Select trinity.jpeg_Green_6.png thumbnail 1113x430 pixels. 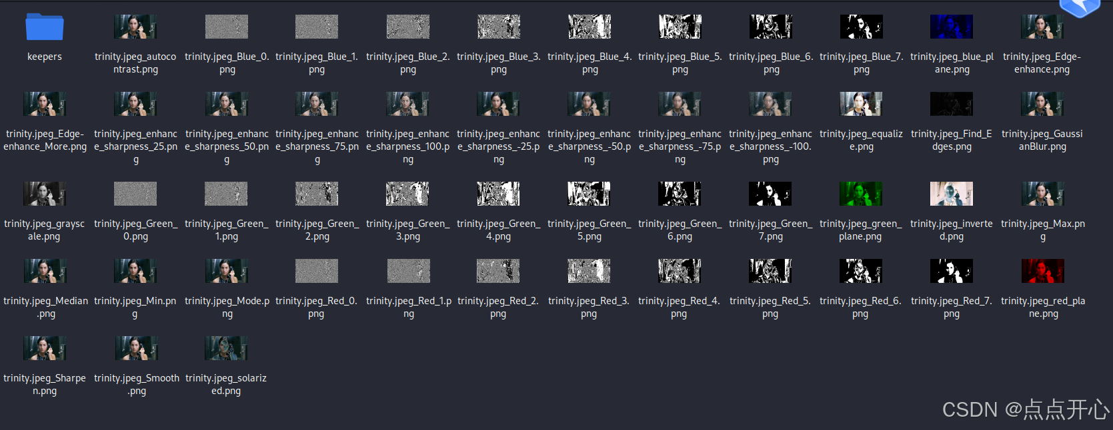(680, 194)
